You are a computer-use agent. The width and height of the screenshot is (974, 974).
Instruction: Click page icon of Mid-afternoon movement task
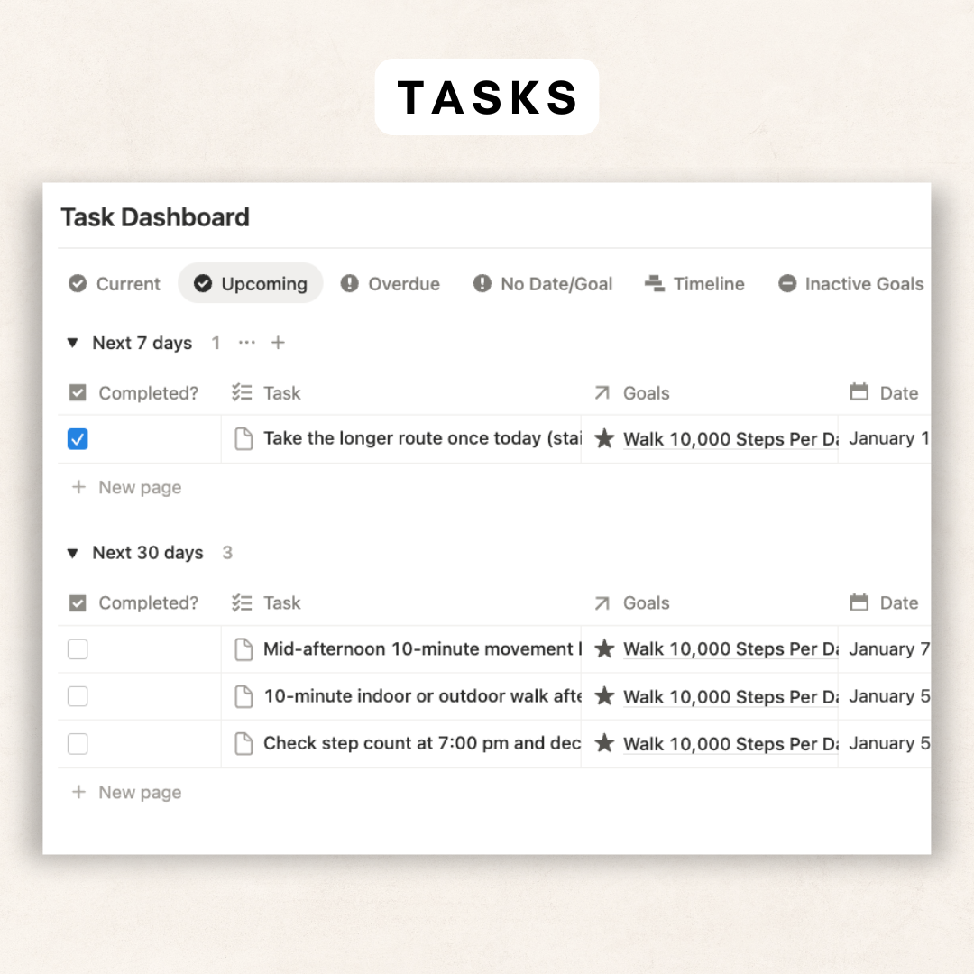(243, 649)
